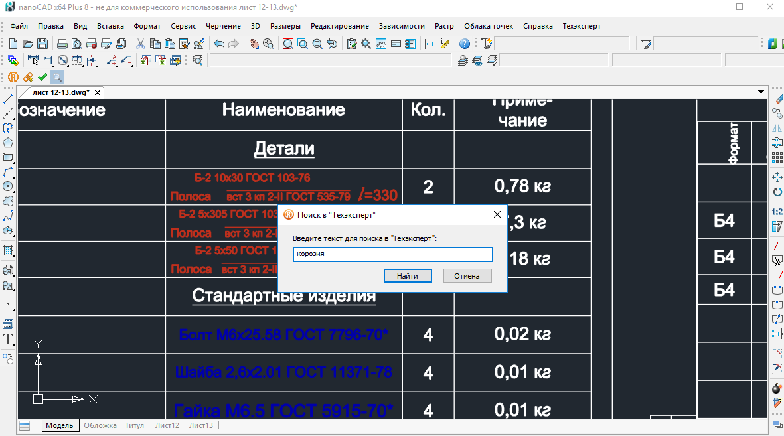Screen dimensions: 784x436
Task: Switch to the Лист12 layout tab
Action: tap(167, 425)
